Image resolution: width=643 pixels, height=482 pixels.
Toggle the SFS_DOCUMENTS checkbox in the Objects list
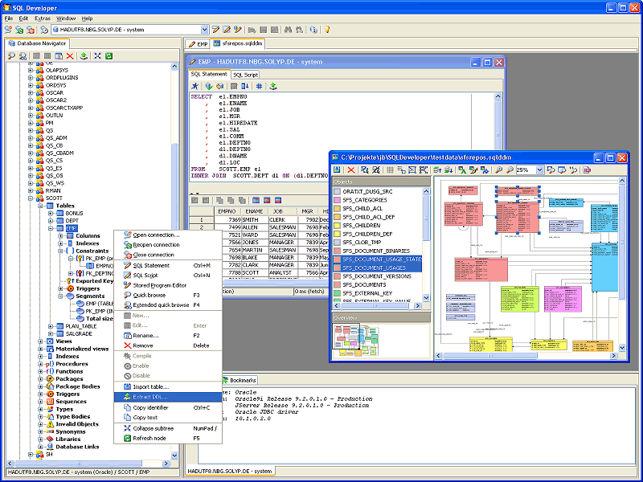[337, 284]
